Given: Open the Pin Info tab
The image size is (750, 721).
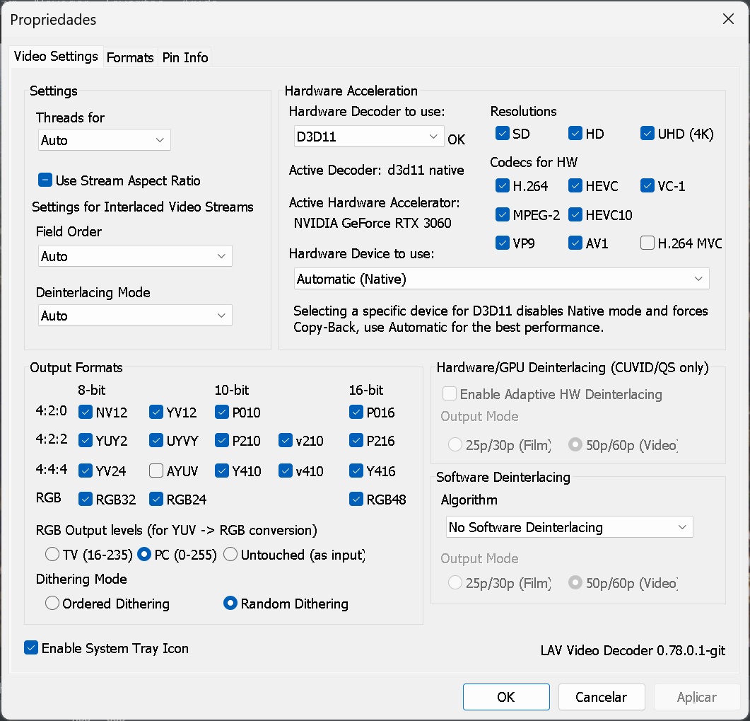Looking at the screenshot, I should tap(185, 58).
